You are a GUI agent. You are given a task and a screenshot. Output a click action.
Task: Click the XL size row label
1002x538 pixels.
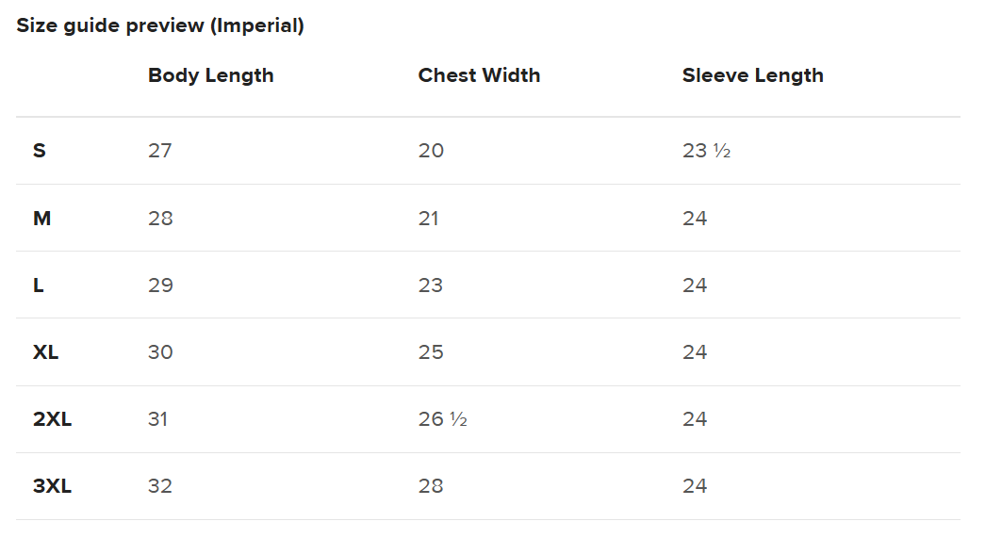[46, 352]
